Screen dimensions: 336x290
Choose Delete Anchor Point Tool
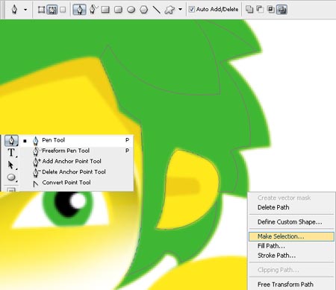(77, 172)
